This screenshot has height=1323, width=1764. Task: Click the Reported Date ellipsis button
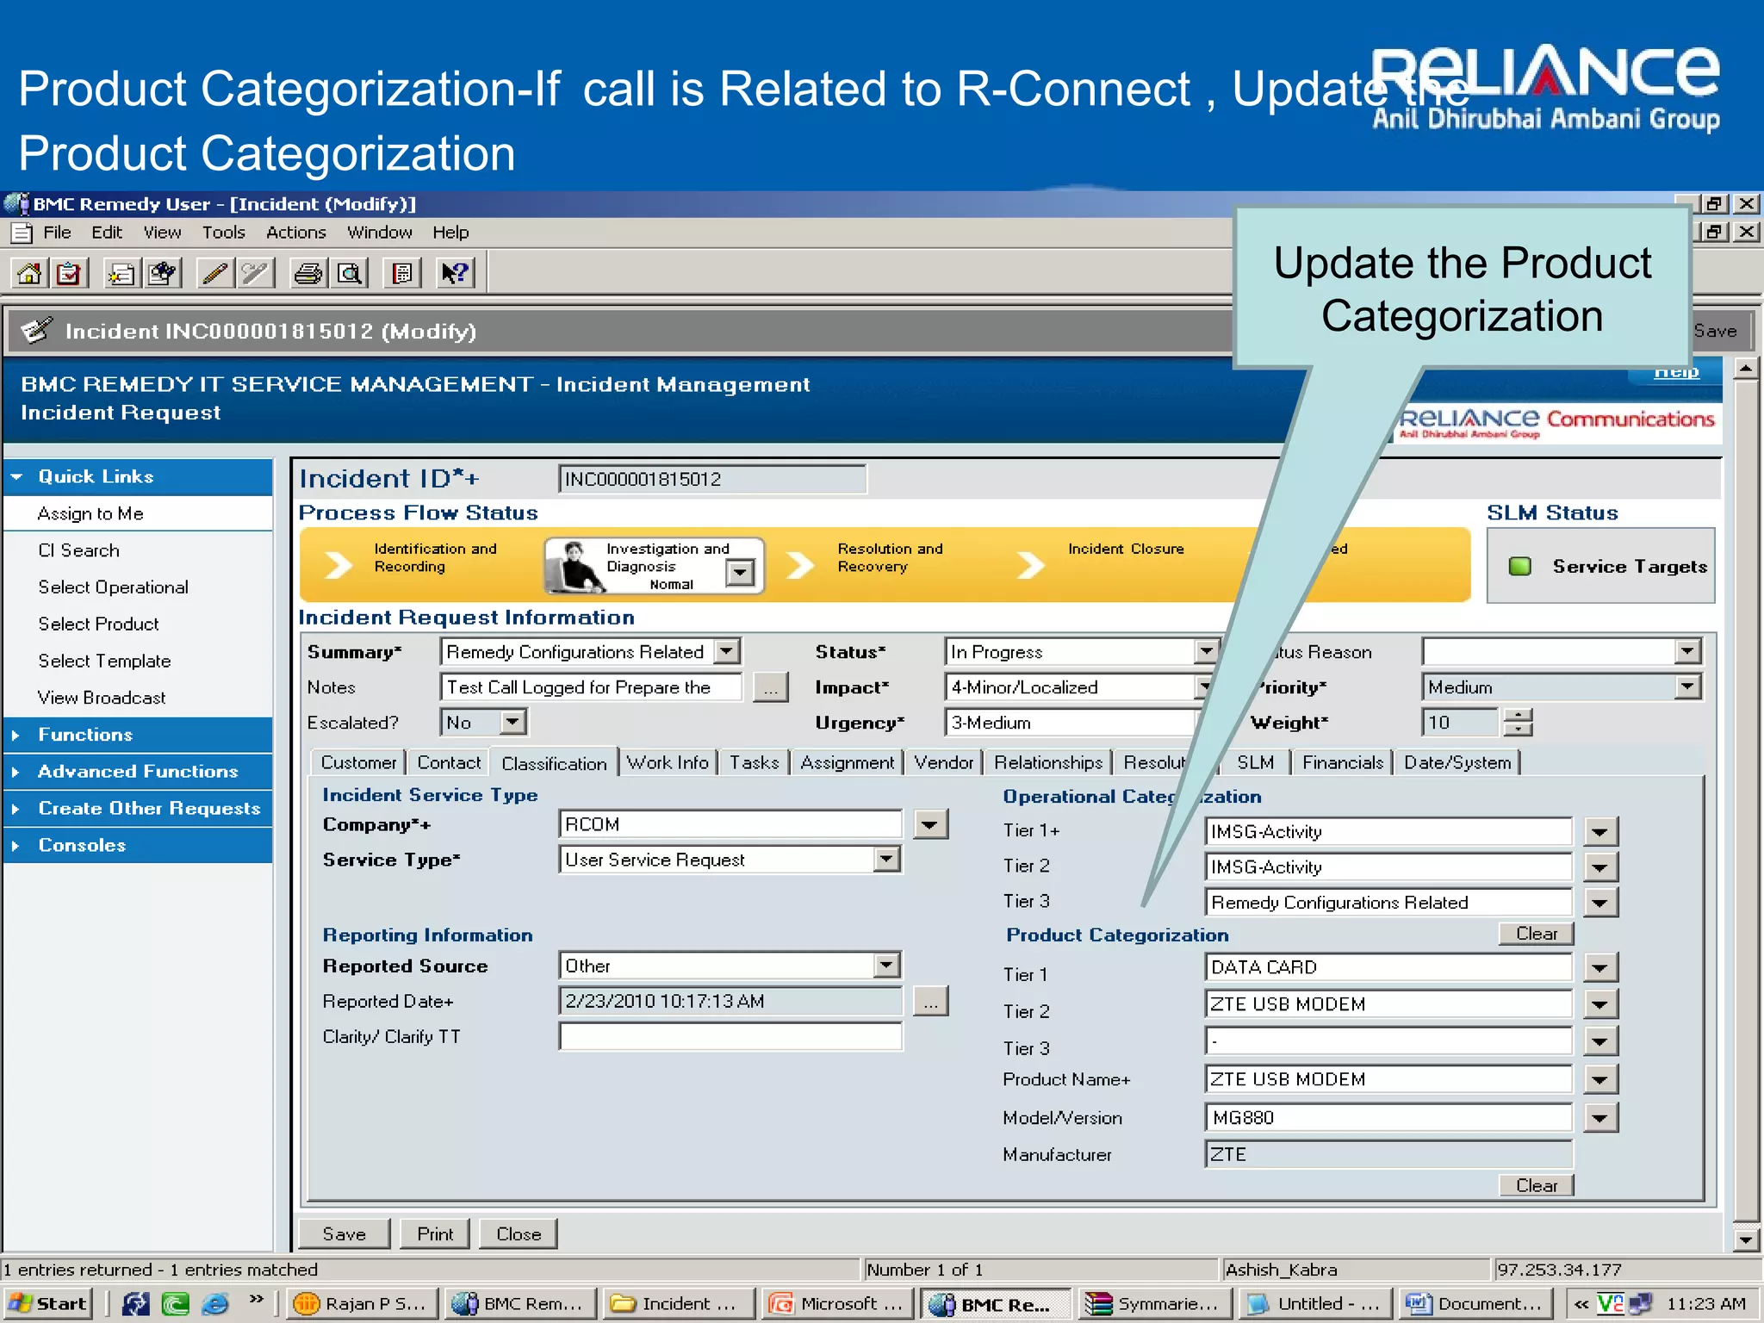pyautogui.click(x=931, y=1001)
